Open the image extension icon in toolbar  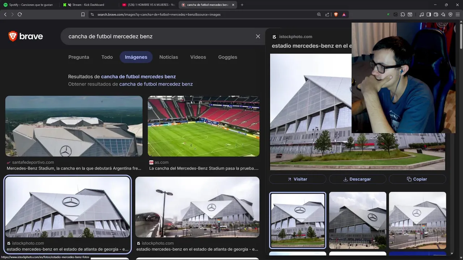395,14
